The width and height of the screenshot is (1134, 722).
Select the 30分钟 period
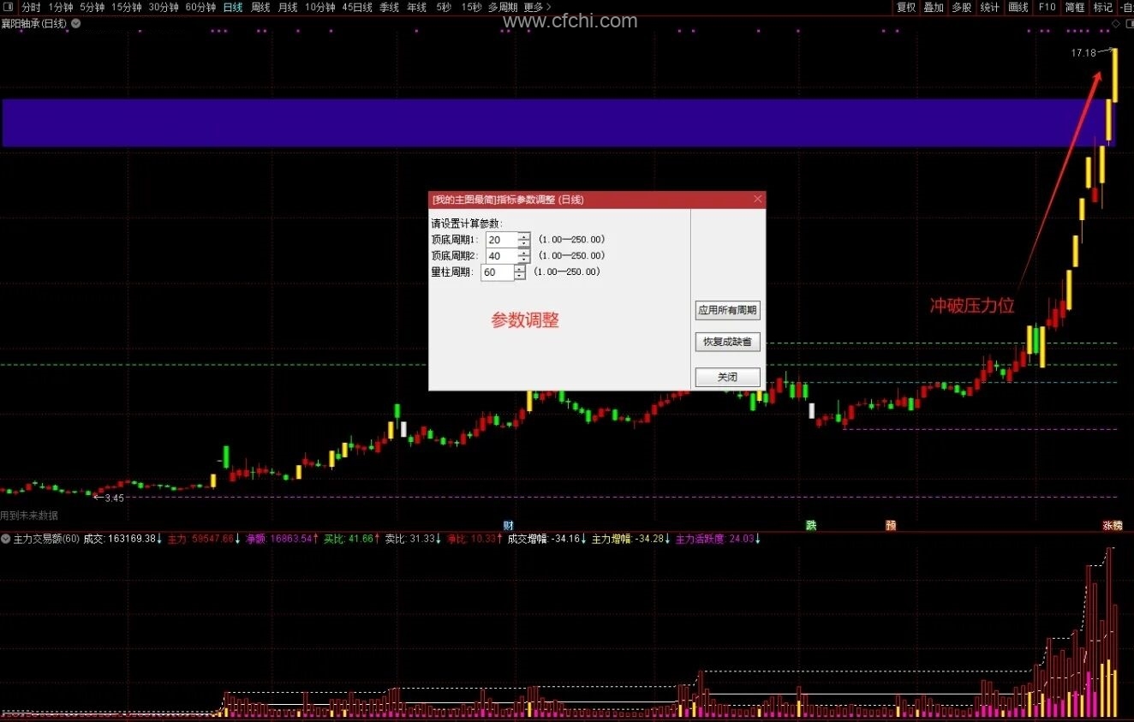164,7
